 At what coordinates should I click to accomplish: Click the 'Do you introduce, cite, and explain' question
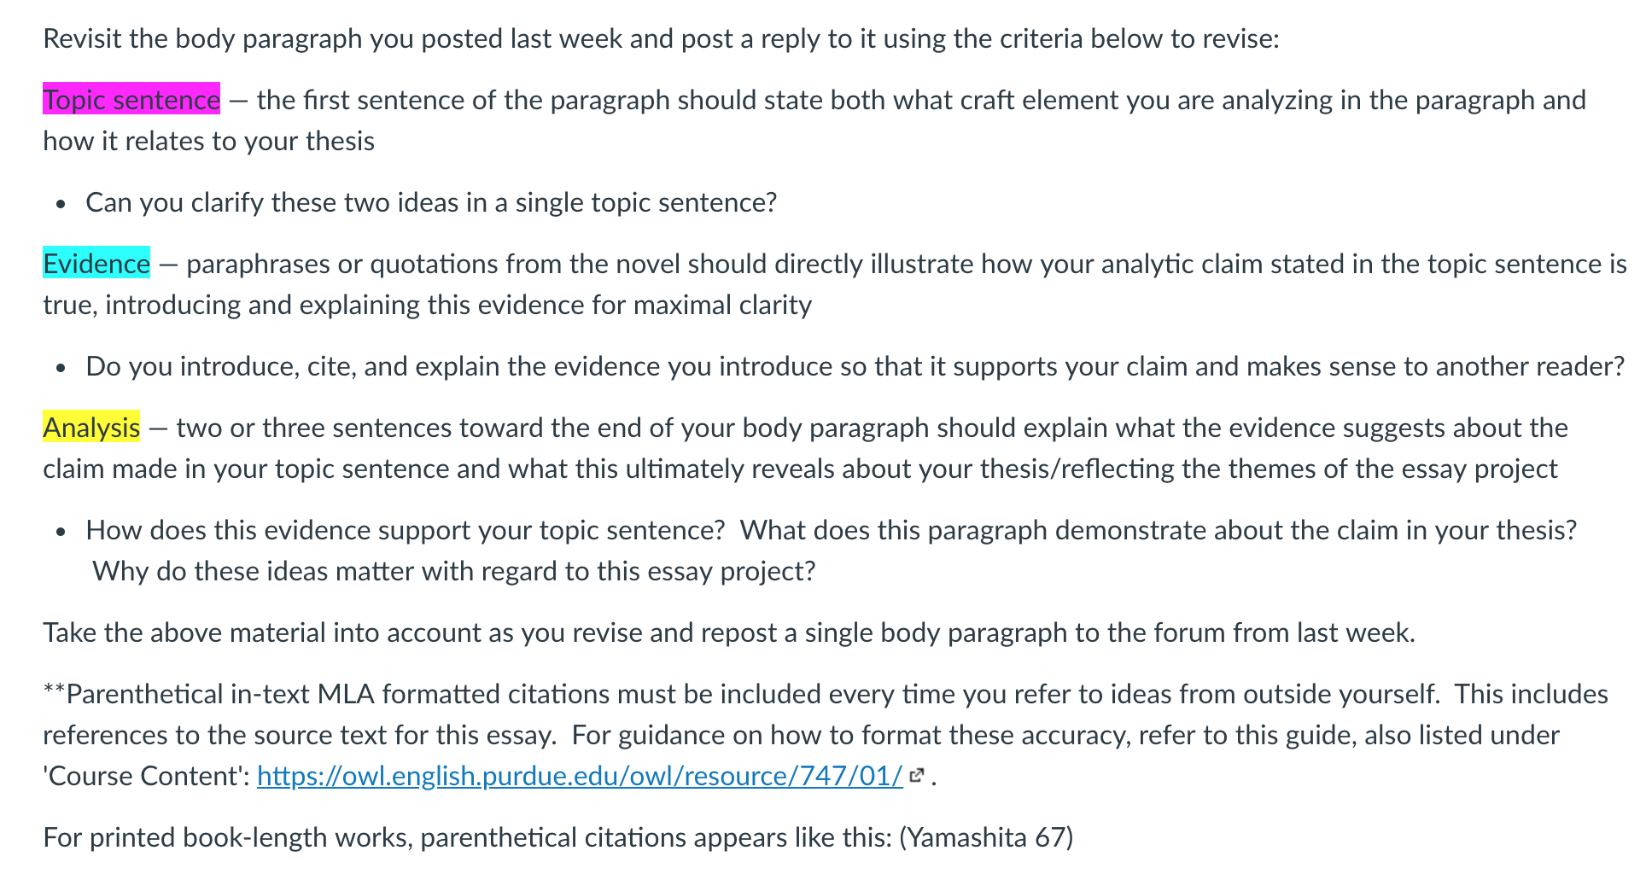[x=855, y=366]
